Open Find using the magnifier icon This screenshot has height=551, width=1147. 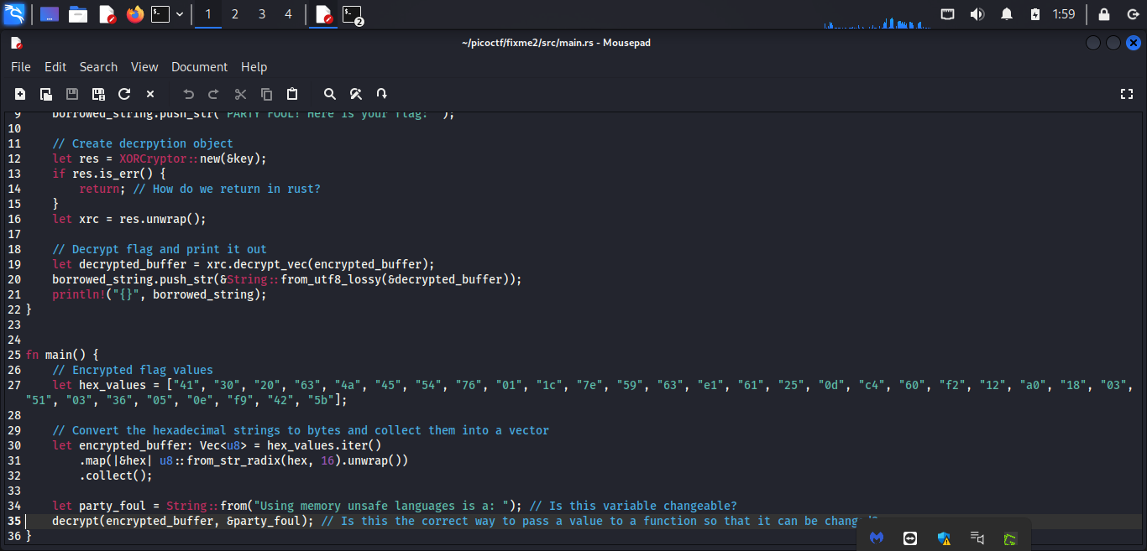pyautogui.click(x=330, y=94)
